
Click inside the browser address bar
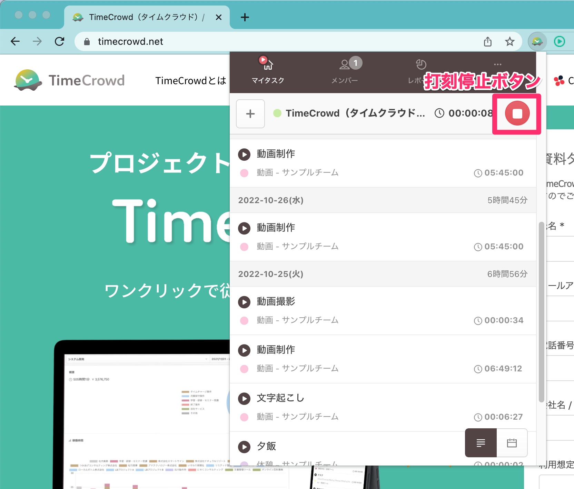pyautogui.click(x=241, y=41)
